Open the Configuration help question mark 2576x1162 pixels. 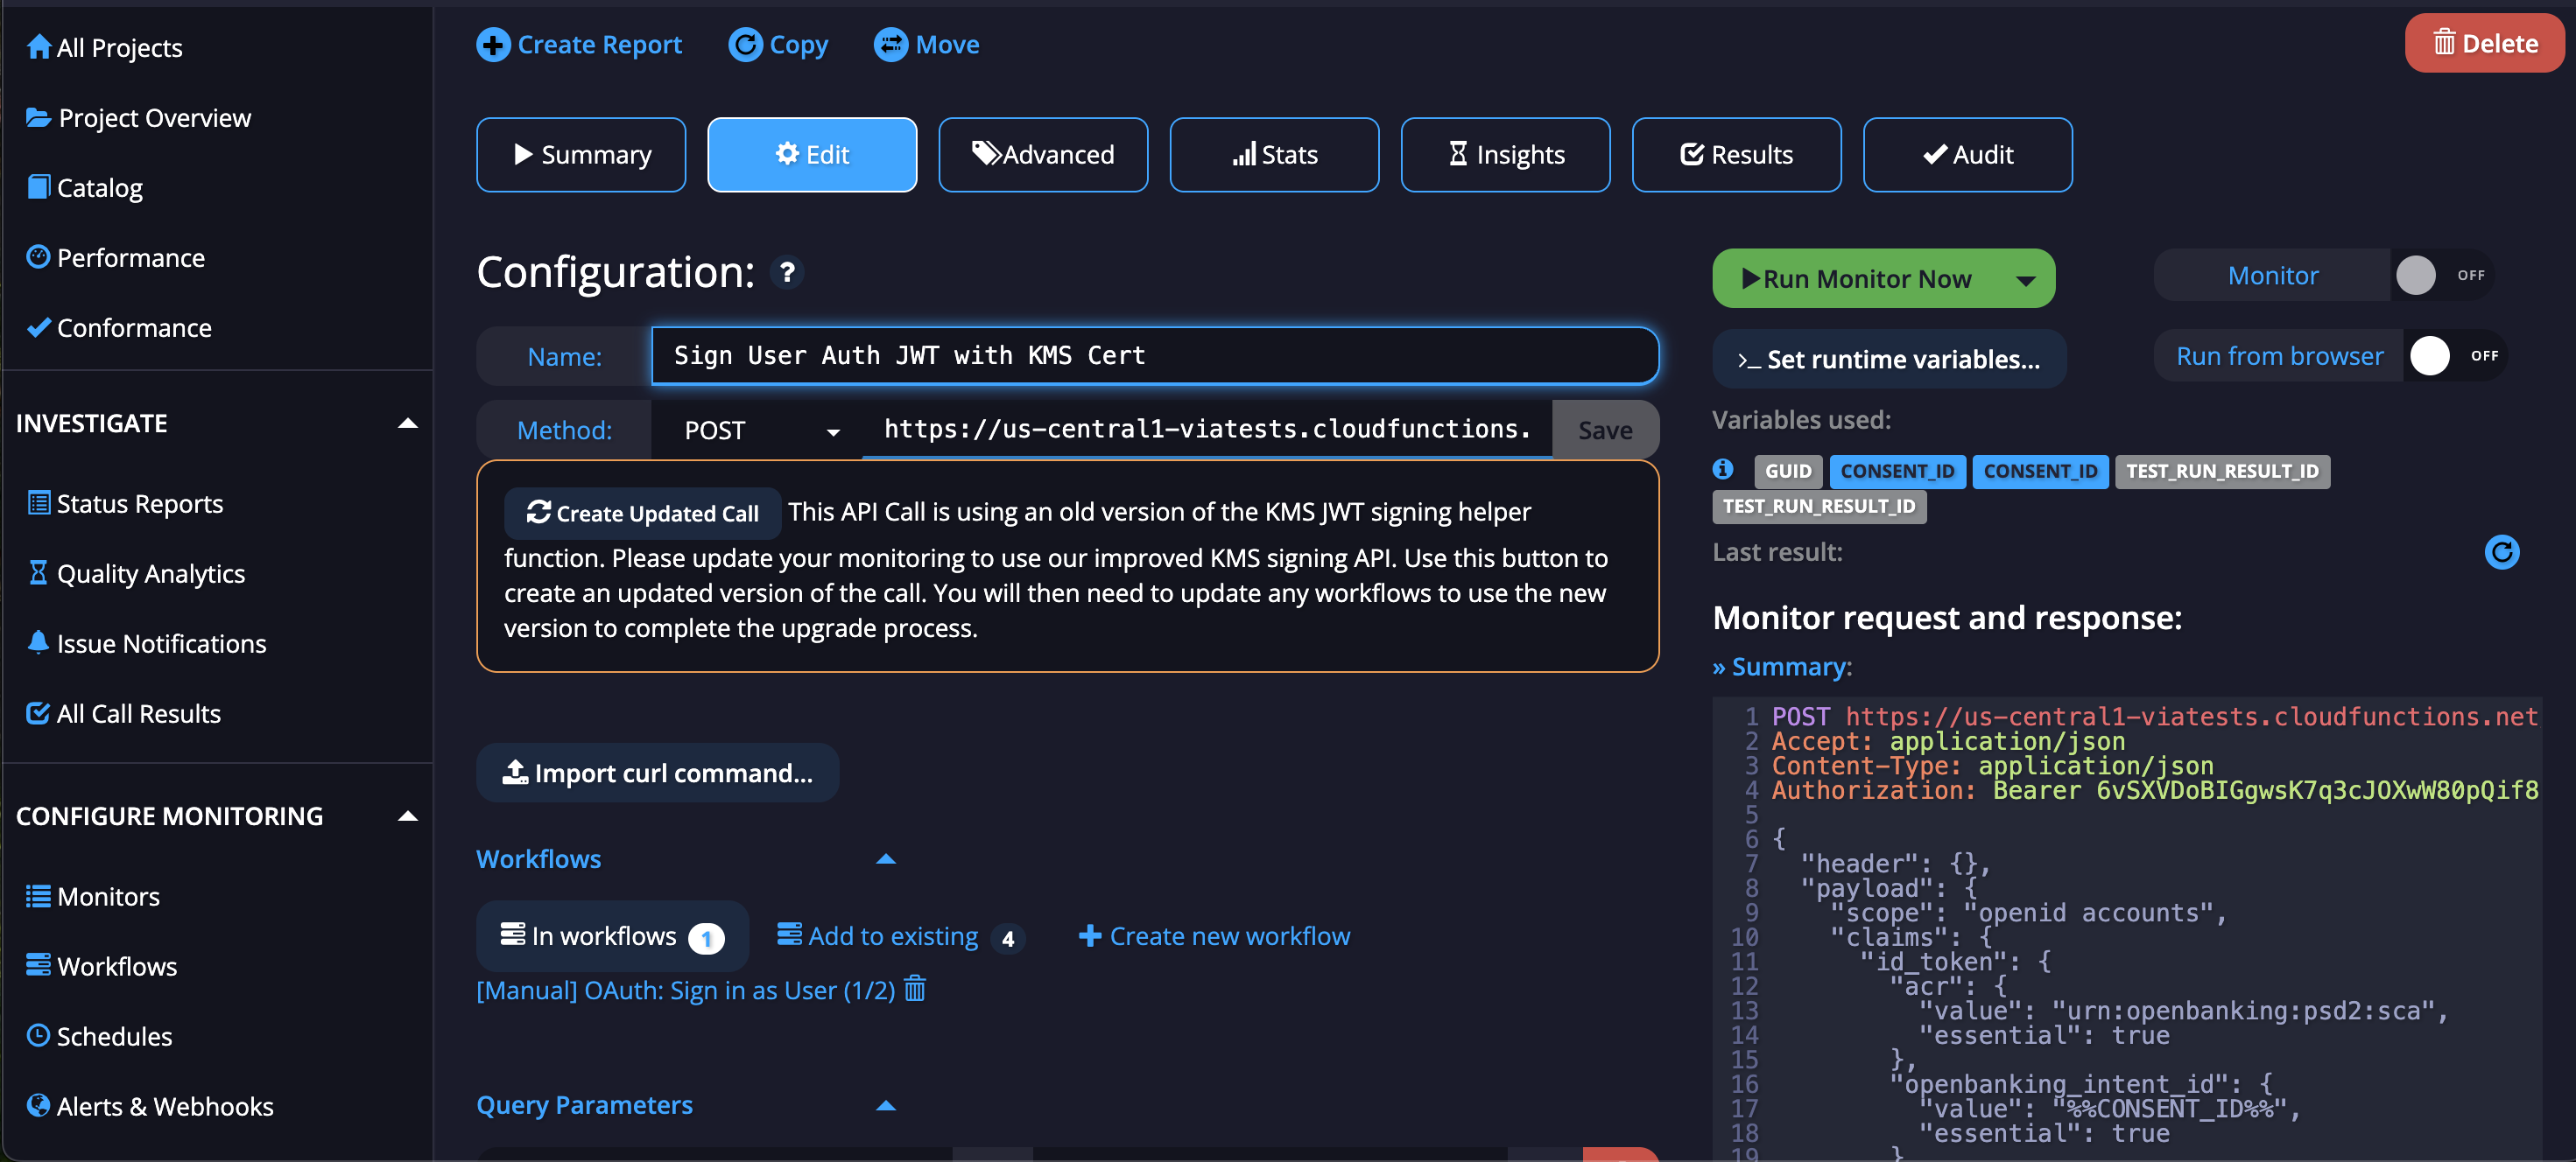point(788,273)
